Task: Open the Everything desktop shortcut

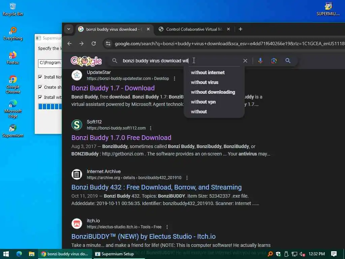Action: (13, 34)
